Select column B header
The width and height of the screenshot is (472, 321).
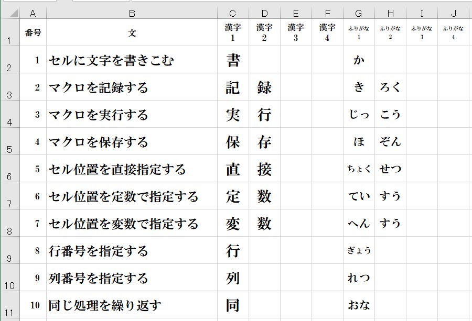click(x=132, y=13)
